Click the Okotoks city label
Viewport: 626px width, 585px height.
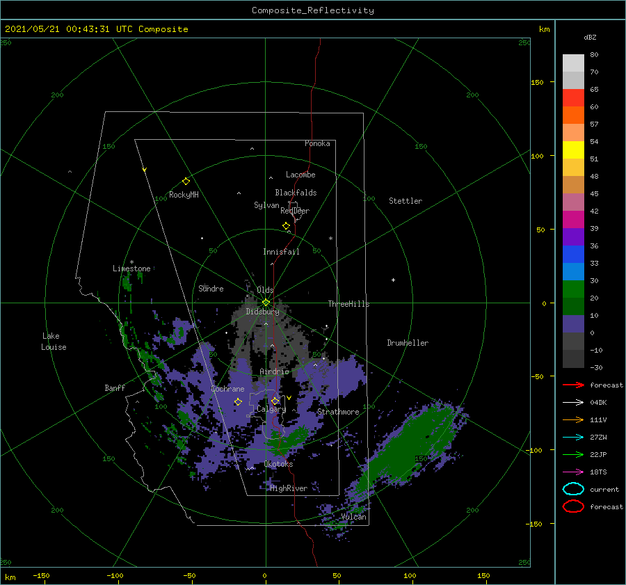(x=278, y=464)
